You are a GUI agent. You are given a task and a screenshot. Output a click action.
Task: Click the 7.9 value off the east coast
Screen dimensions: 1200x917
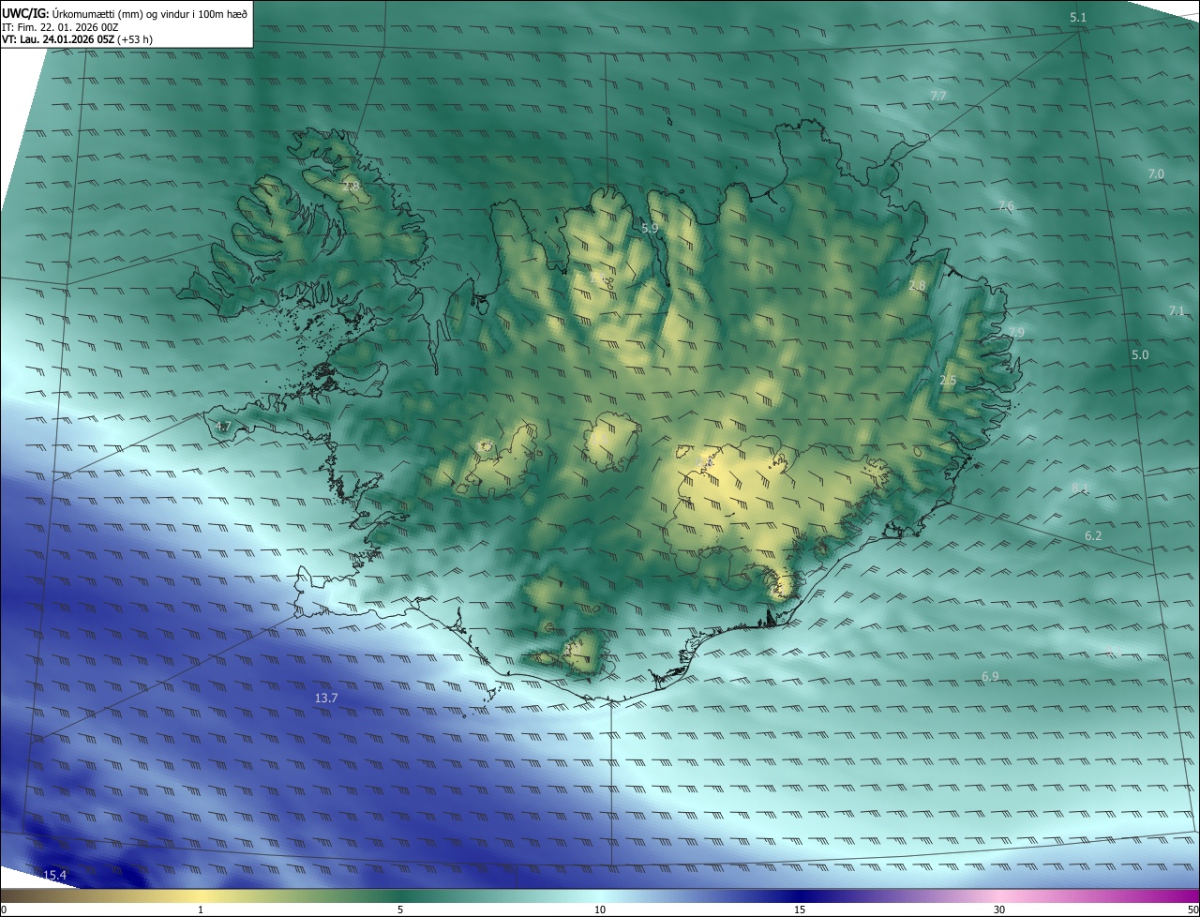1016,333
